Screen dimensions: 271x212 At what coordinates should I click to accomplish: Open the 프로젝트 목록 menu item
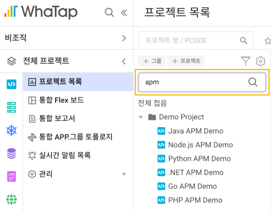tap(78, 82)
